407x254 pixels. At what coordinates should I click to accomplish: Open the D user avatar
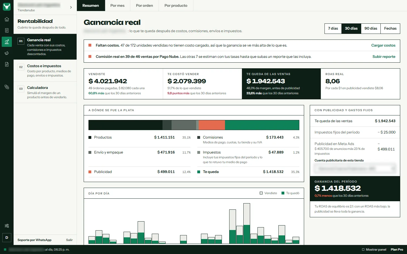click(7, 238)
